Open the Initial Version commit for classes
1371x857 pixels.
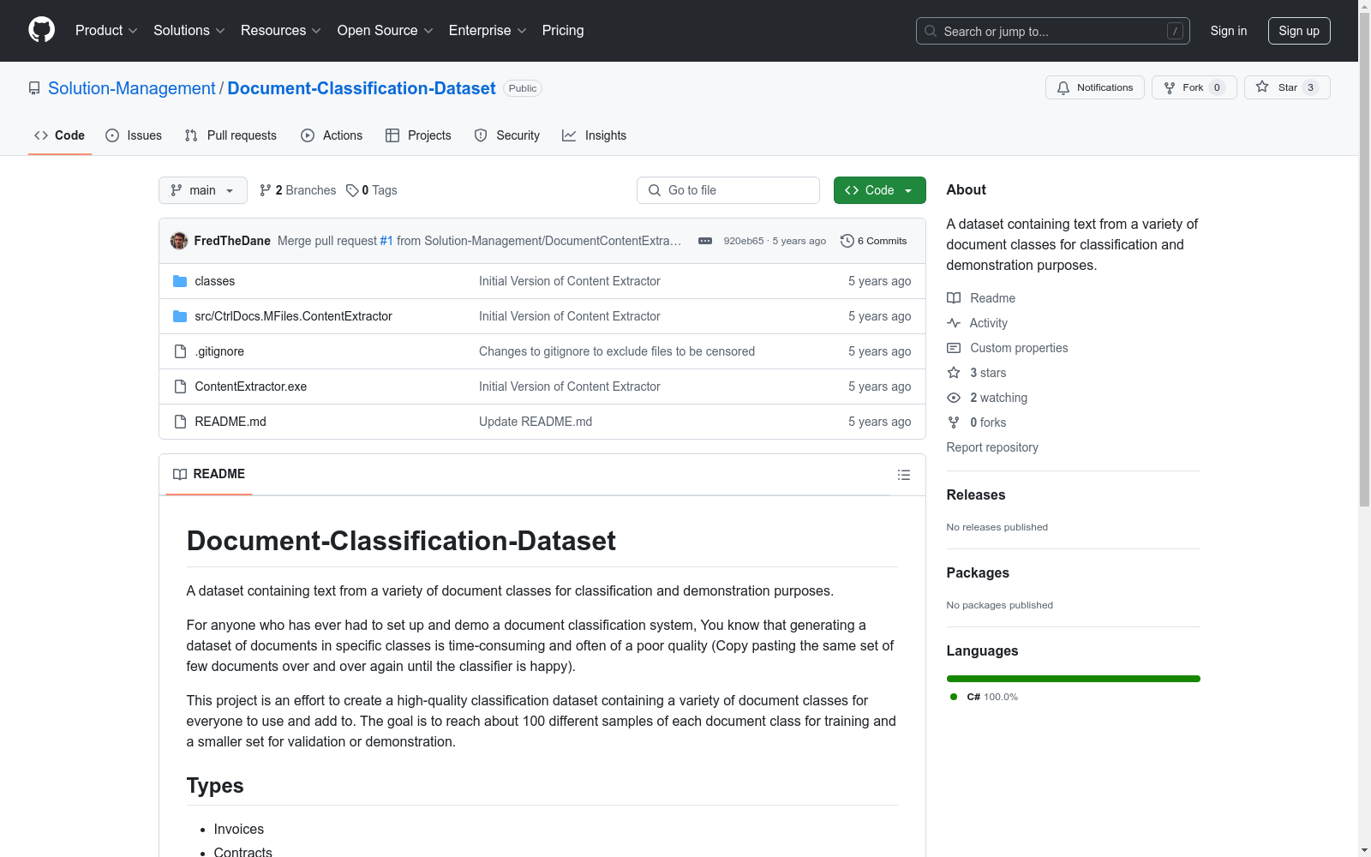point(570,281)
